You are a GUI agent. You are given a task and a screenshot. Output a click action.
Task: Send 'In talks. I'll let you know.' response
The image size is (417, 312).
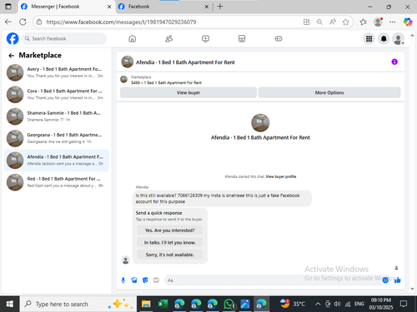point(170,242)
